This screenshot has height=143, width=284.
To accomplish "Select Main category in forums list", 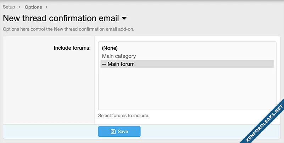I will pyautogui.click(x=119, y=56).
